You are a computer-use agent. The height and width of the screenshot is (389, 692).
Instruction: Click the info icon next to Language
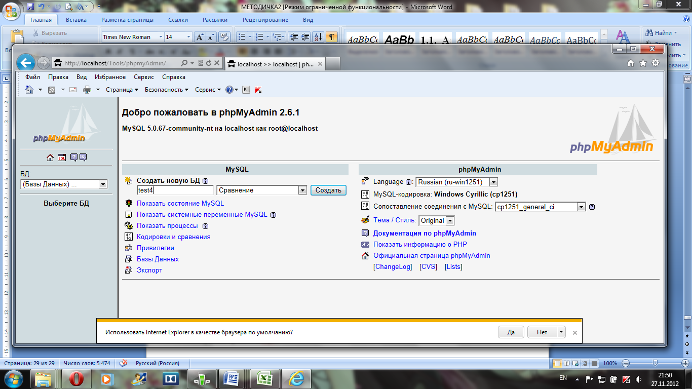[x=408, y=182]
